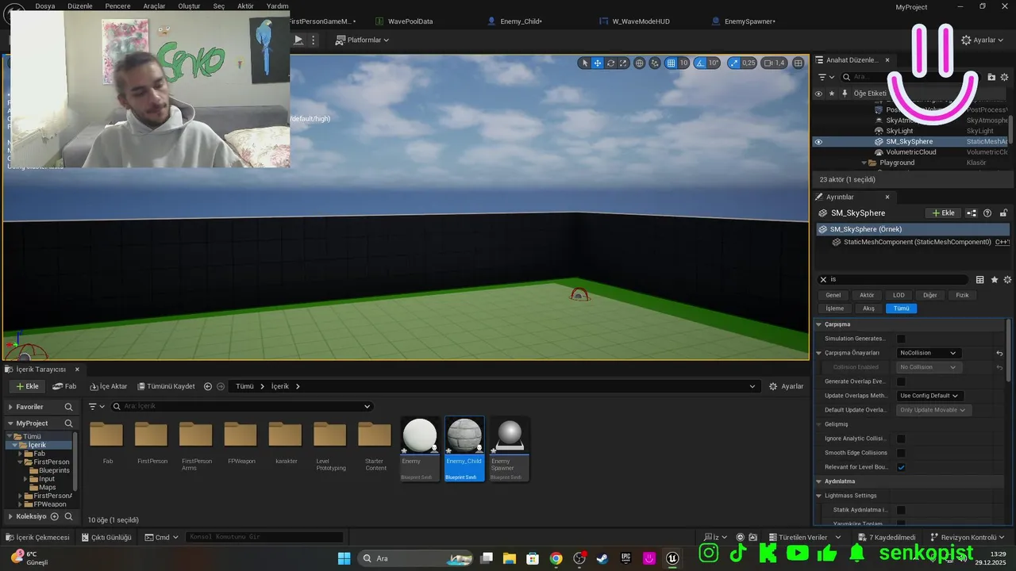Toggle scale snapping icon in viewport
Screen dimensions: 1016x571
(x=733, y=63)
